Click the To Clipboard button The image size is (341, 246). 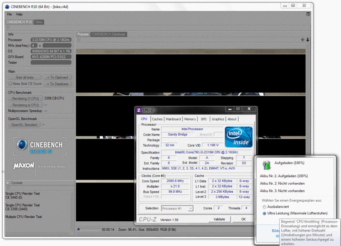pos(58,78)
